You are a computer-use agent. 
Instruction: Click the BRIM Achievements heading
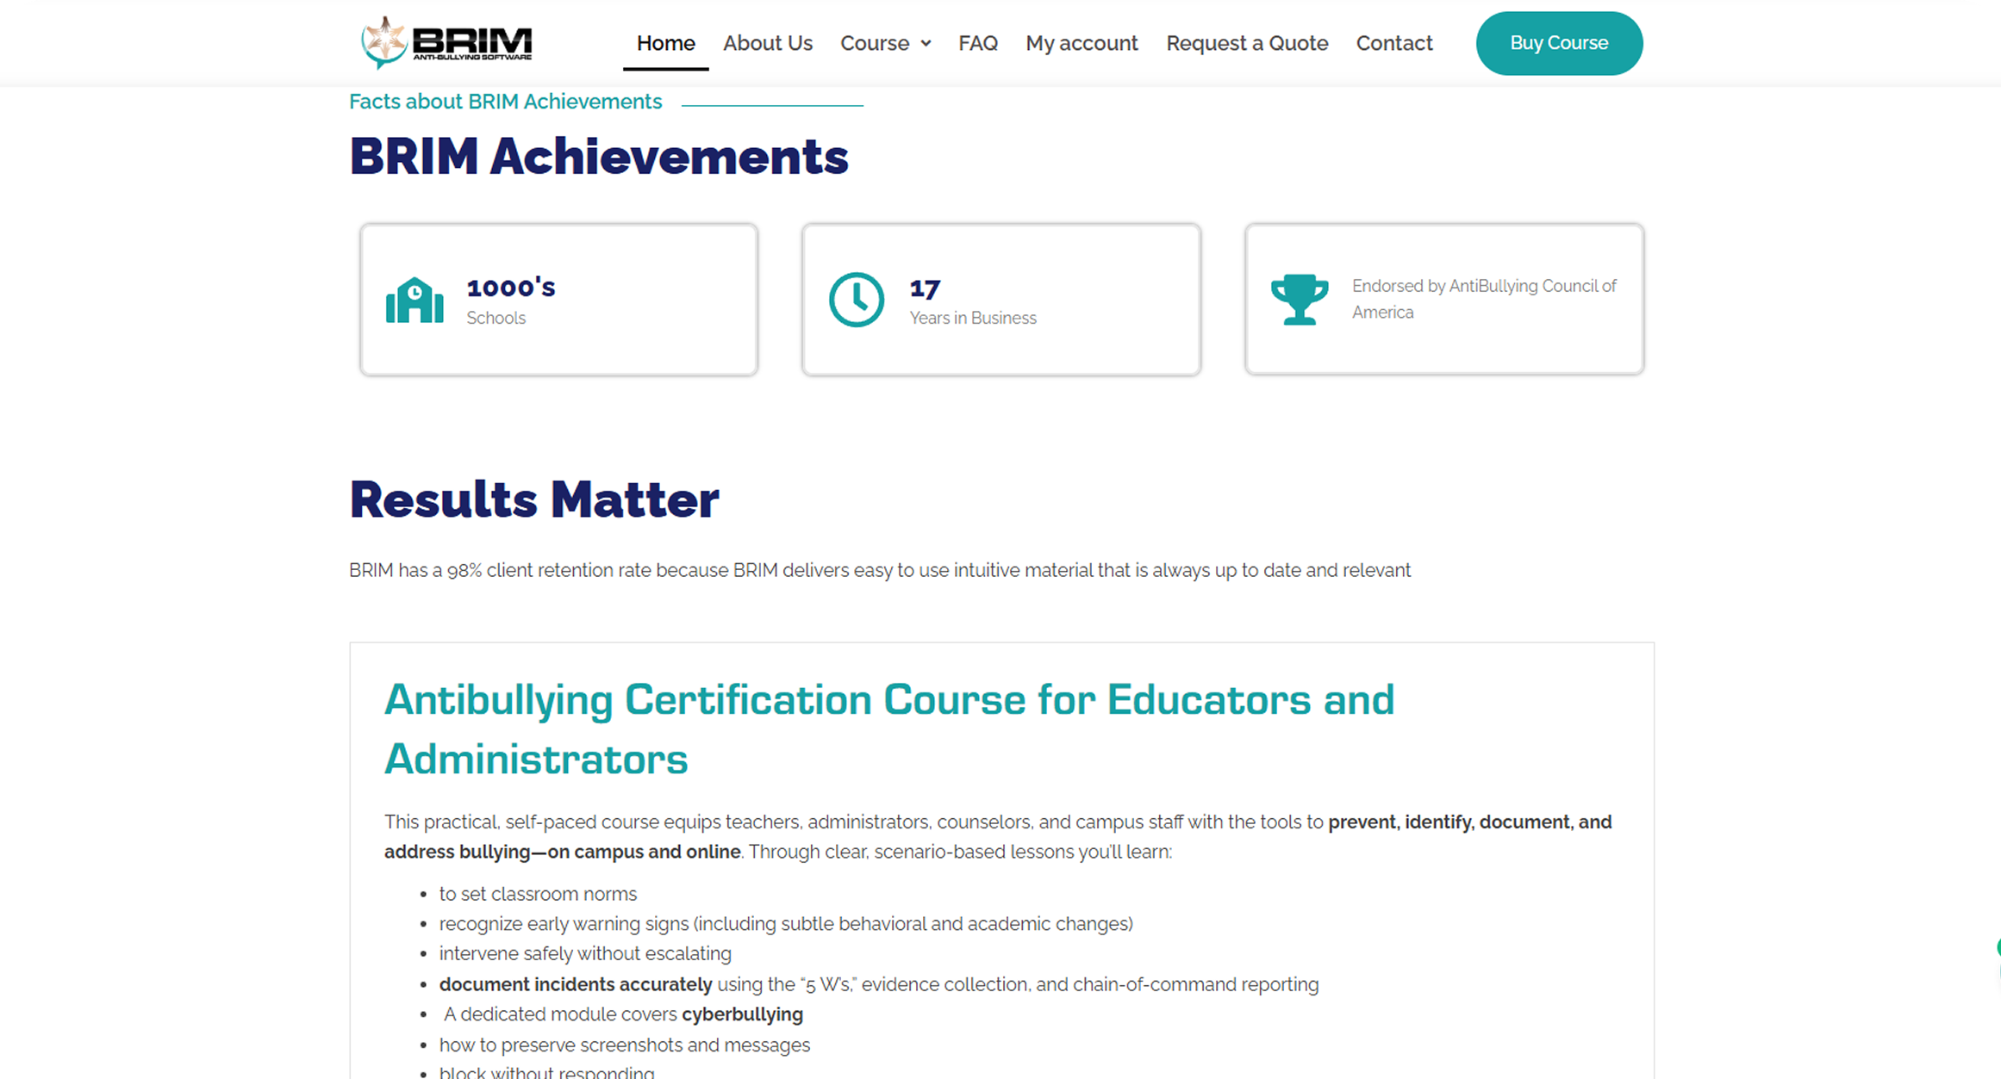click(x=599, y=157)
